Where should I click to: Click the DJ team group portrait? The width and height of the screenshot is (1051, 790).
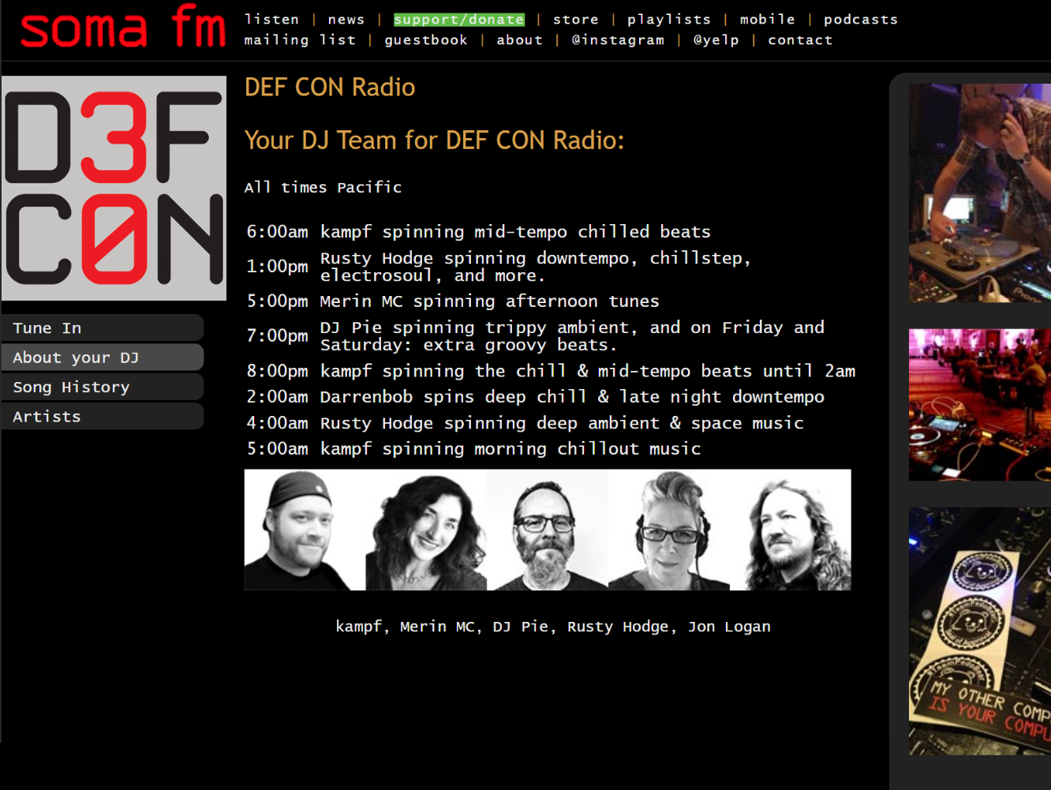tap(548, 530)
